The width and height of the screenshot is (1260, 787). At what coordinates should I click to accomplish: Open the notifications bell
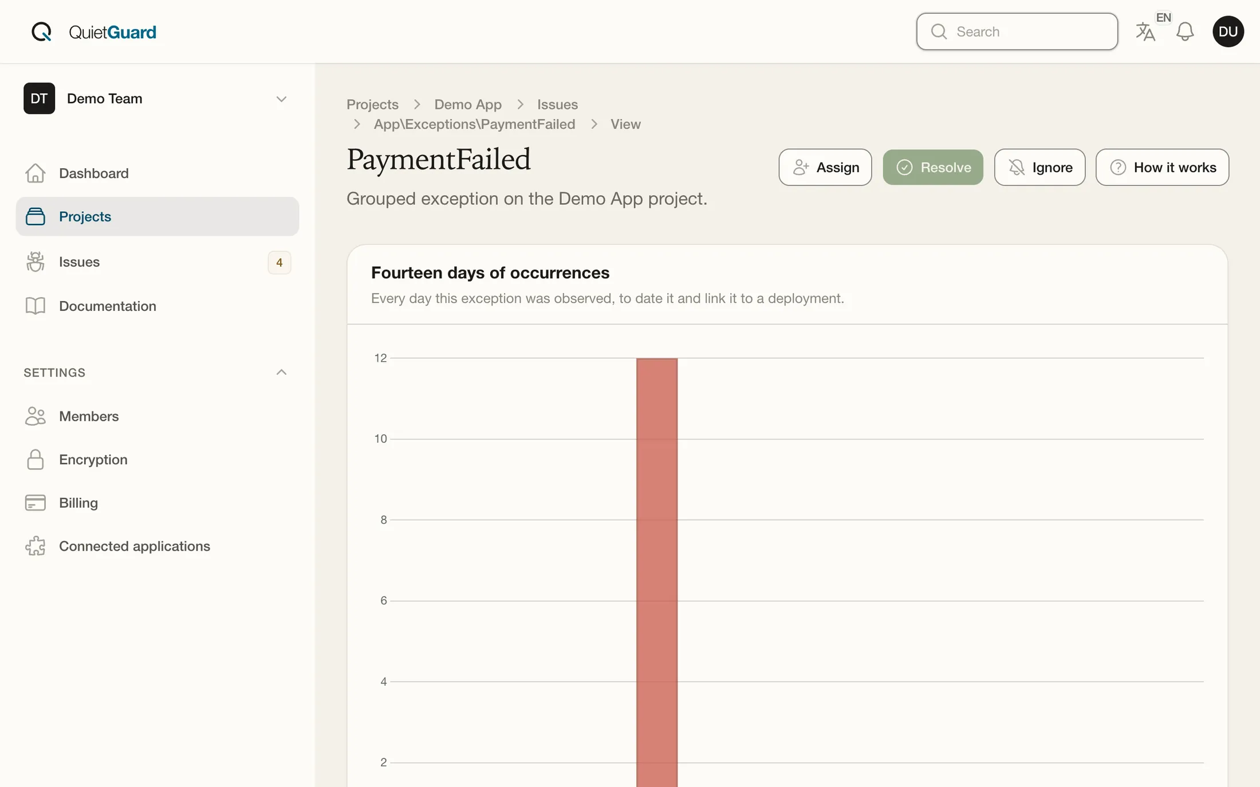[x=1185, y=31]
